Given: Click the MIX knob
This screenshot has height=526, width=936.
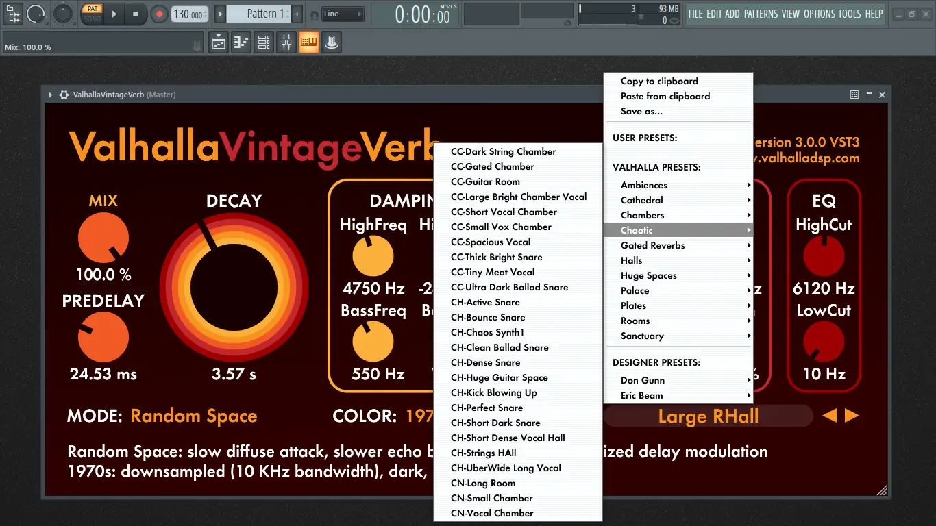Looking at the screenshot, I should pyautogui.click(x=103, y=238).
